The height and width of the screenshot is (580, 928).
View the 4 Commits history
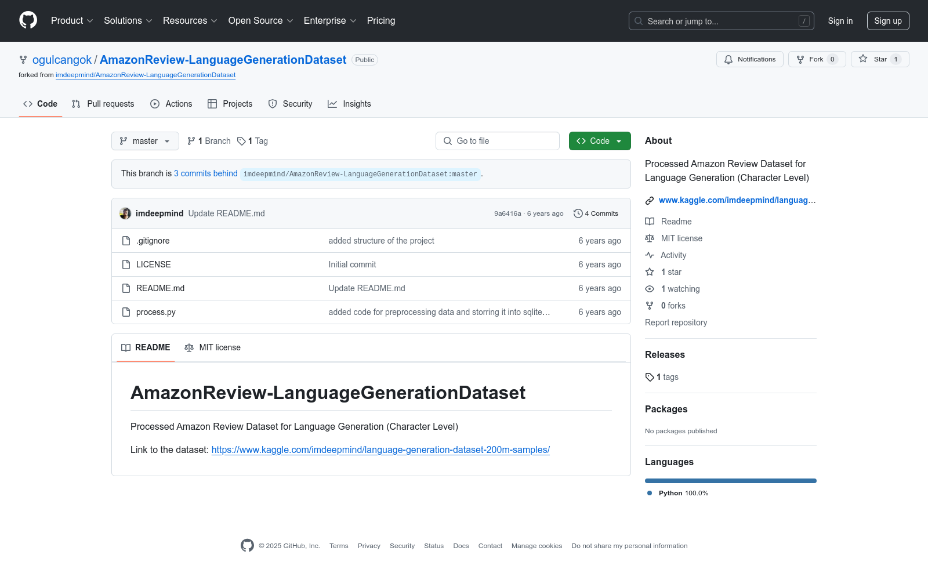596,213
